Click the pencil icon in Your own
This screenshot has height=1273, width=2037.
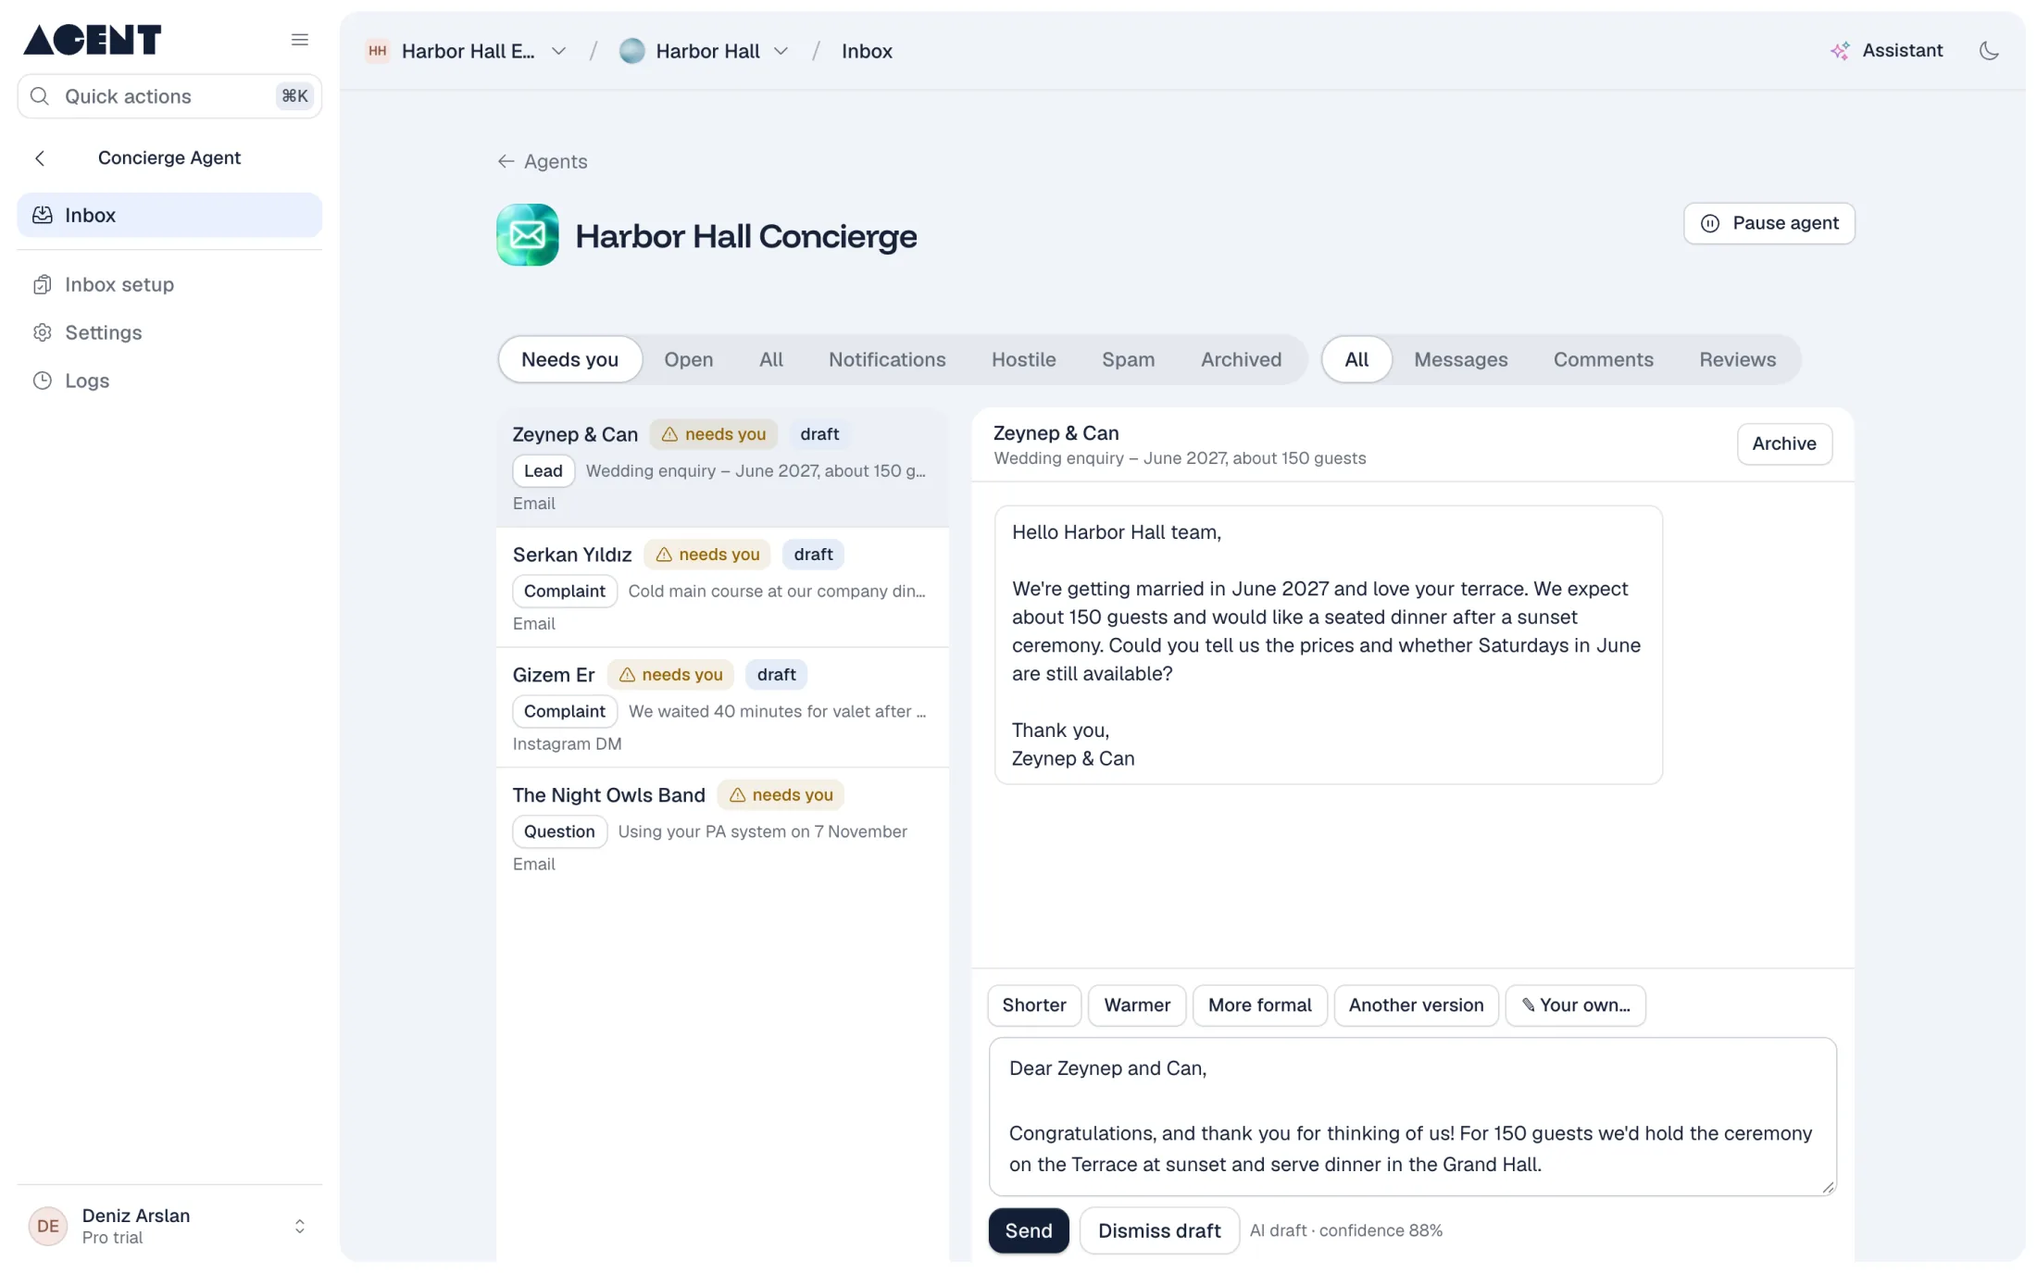click(x=1528, y=1005)
